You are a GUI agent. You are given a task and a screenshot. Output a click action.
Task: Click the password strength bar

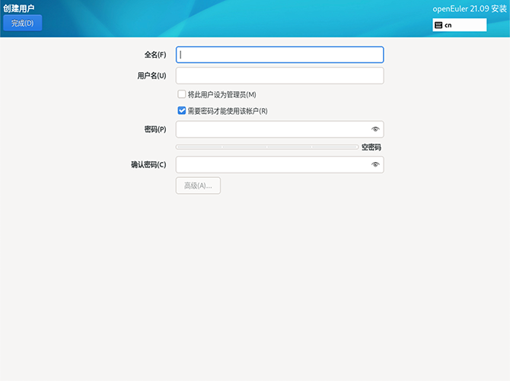tap(266, 147)
